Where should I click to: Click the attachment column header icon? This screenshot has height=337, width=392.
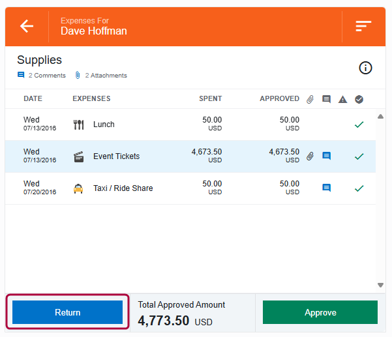coord(310,99)
